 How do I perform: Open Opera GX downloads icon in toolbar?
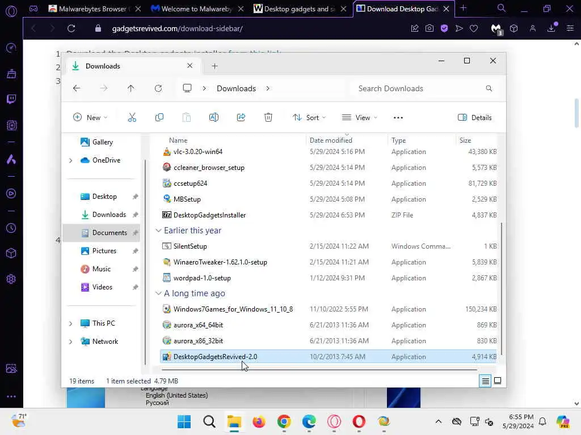[551, 28]
